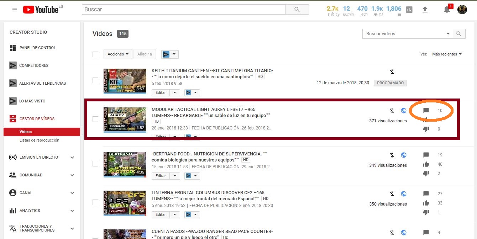Click monetization icon for CUENTA PASOS video

[x=392, y=233]
